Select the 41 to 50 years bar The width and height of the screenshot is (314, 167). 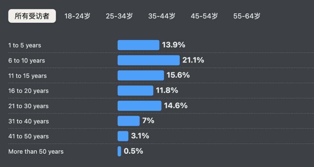[x=123, y=136]
